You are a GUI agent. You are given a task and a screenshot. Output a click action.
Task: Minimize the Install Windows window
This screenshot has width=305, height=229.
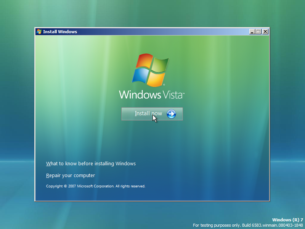252,32
